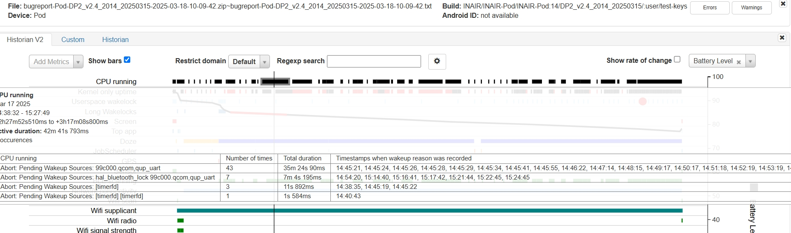Viewport: 791px width, 233px height.
Task: Close the file header bar with the X
Action: (783, 4)
